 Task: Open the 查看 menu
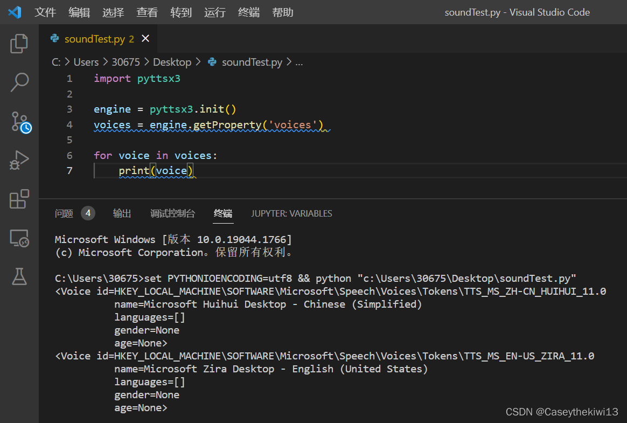(x=147, y=12)
